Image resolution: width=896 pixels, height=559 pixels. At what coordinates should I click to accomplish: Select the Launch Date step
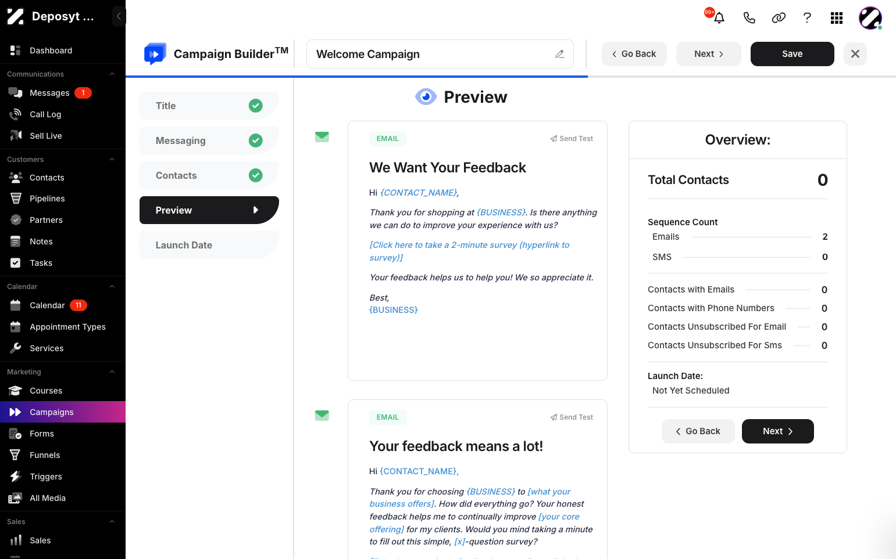click(209, 245)
